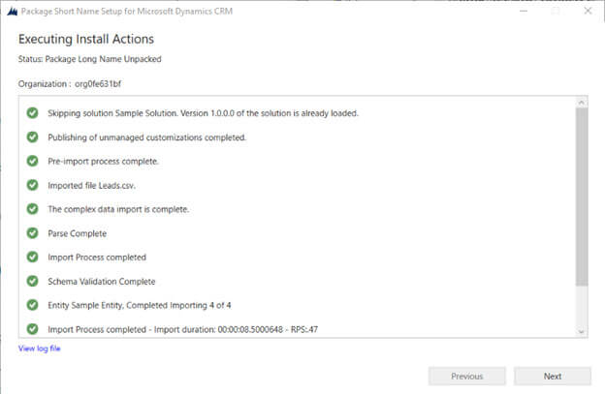Click green check beside Skipping solution Sample Solution
This screenshot has height=394, width=605.
click(x=32, y=113)
